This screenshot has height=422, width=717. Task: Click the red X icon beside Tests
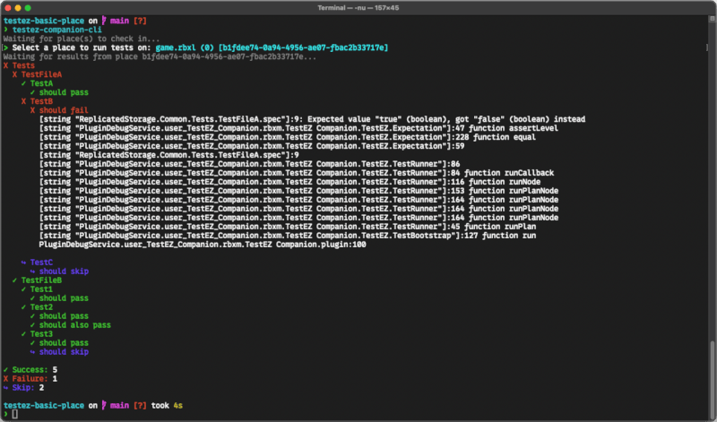point(5,65)
